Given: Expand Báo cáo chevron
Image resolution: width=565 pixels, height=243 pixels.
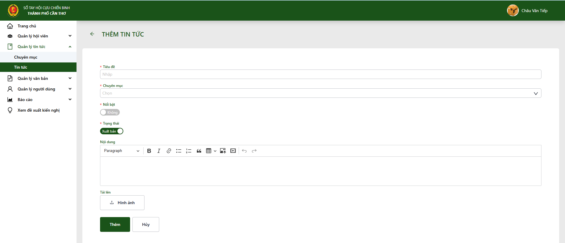Looking at the screenshot, I should pyautogui.click(x=70, y=100).
